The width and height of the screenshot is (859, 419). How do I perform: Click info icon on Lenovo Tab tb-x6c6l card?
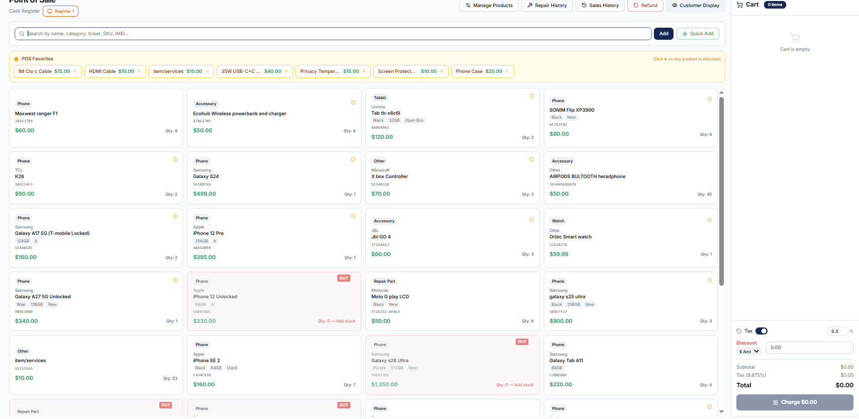(531, 96)
